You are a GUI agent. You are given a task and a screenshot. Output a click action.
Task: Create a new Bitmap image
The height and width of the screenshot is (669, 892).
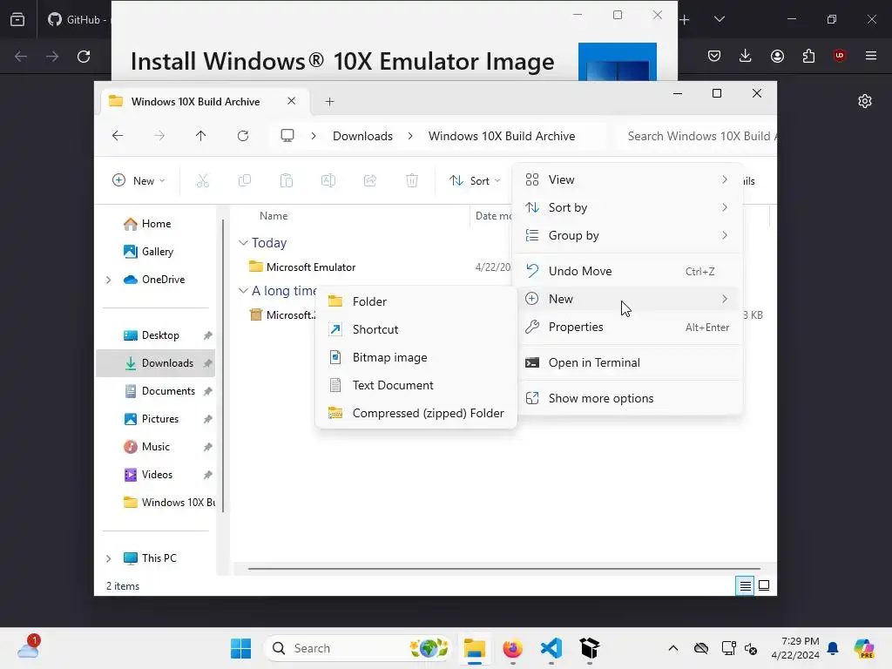[416, 357]
